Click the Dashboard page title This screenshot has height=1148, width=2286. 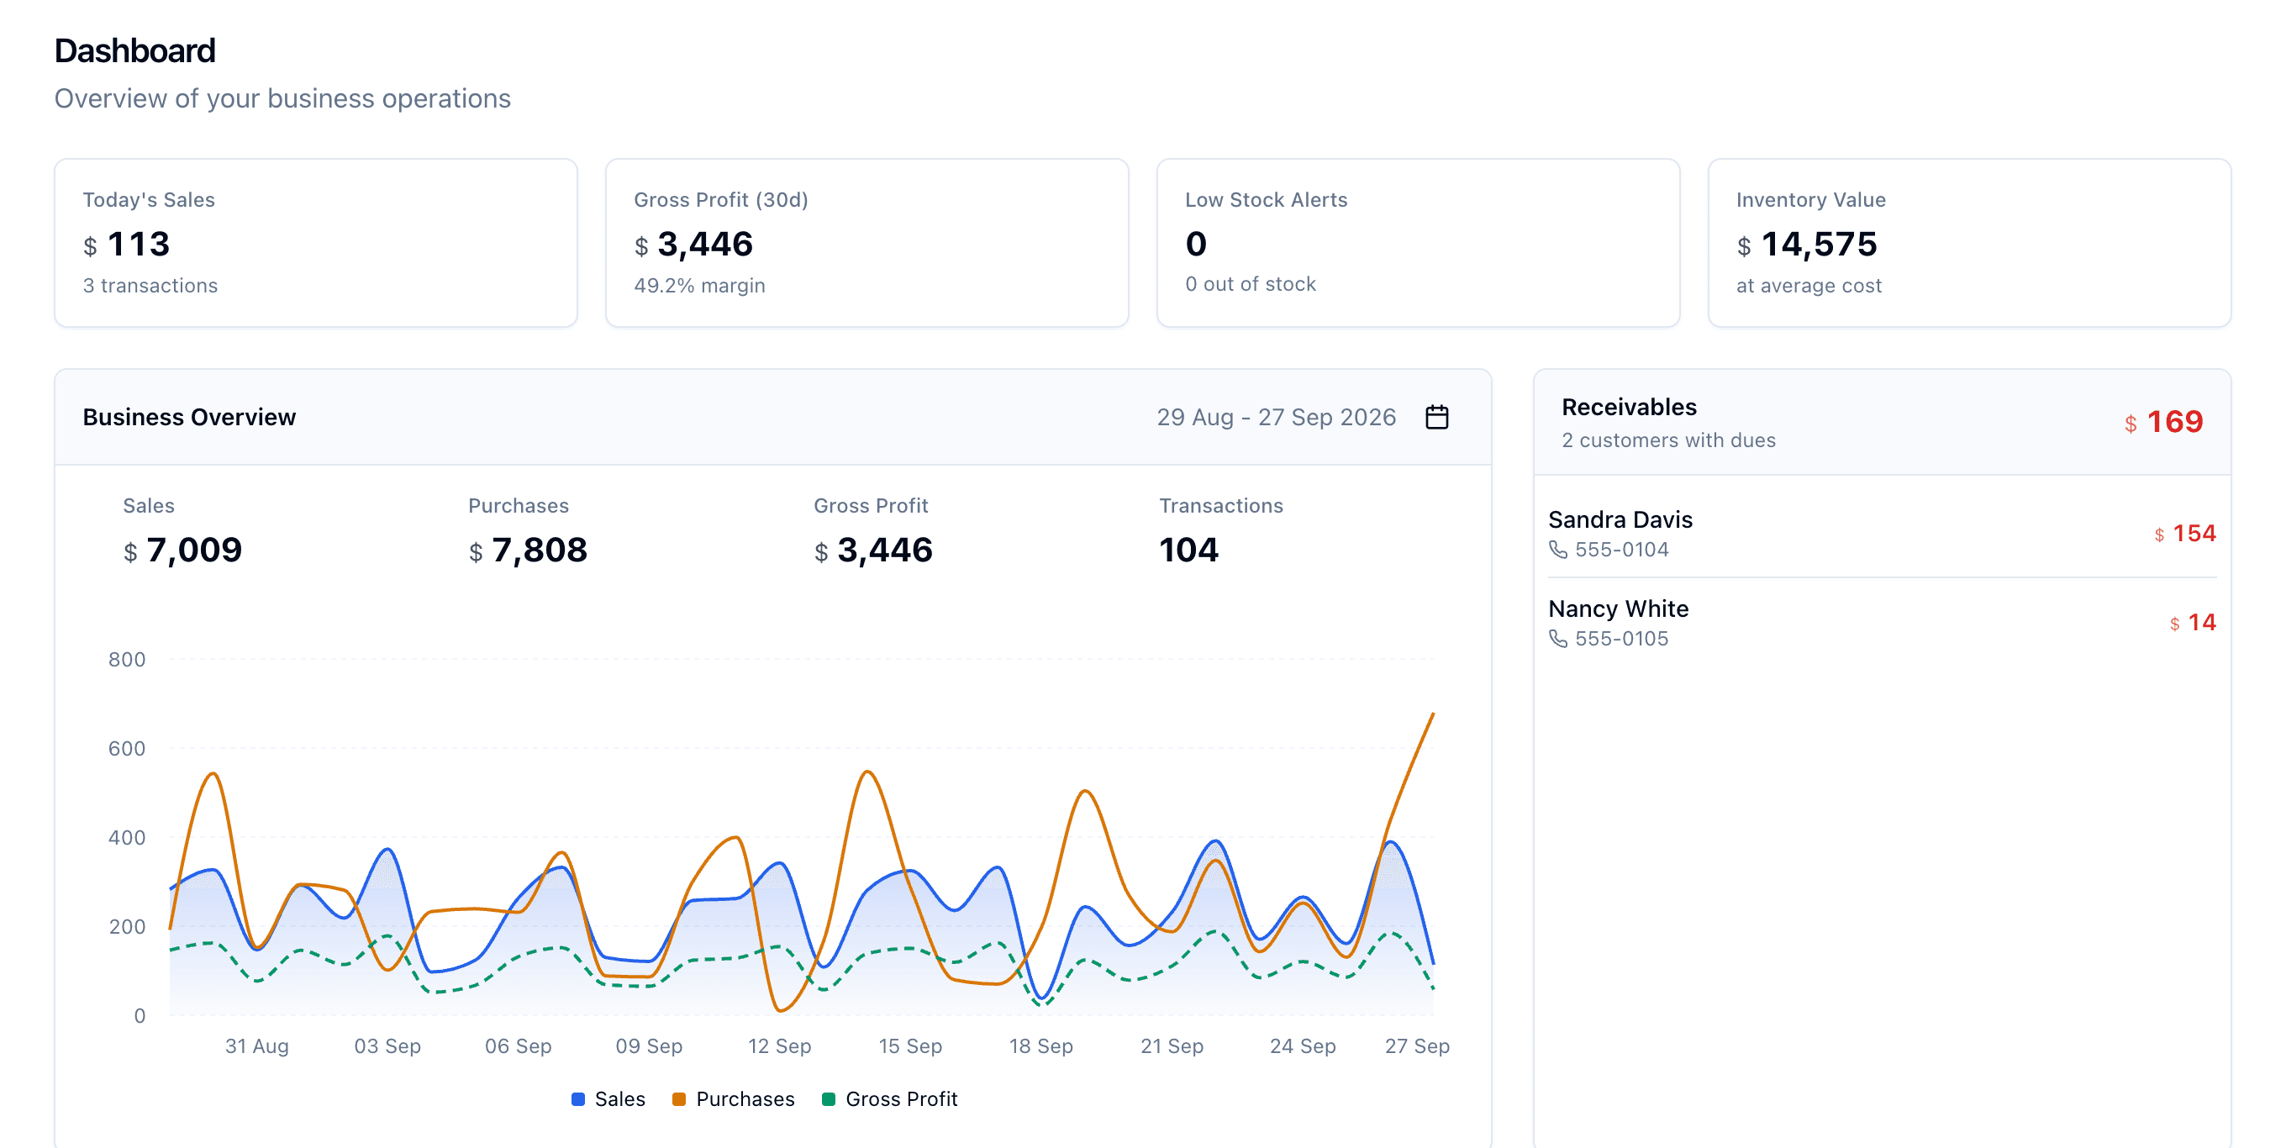[x=134, y=50]
